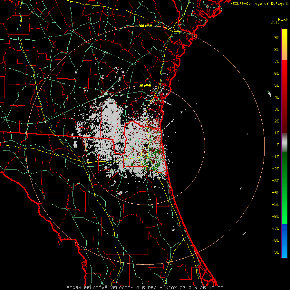
Task: Click the [KT] units label
Action: [275, 22]
